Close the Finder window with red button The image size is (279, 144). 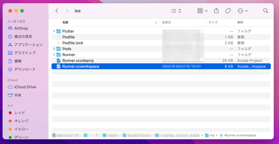point(10,11)
